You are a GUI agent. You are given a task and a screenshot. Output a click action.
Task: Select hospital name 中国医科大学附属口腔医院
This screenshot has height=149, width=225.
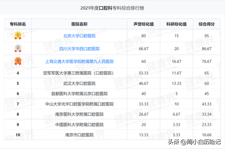tap(79, 125)
